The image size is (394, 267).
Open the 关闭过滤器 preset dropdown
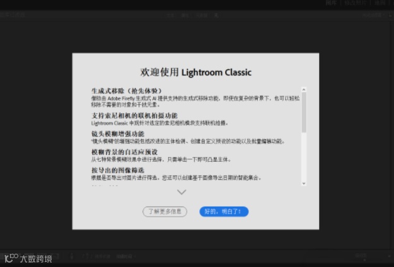point(373,15)
